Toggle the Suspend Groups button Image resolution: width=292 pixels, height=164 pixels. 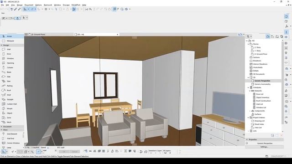click(74, 9)
